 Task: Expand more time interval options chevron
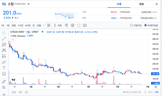pyautogui.click(x=44, y=25)
